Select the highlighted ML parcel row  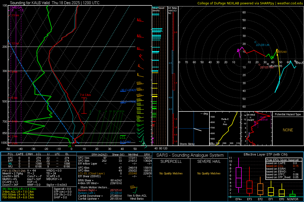click(x=39, y=164)
